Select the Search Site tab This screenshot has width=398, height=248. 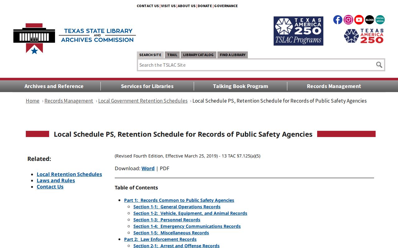click(x=150, y=55)
